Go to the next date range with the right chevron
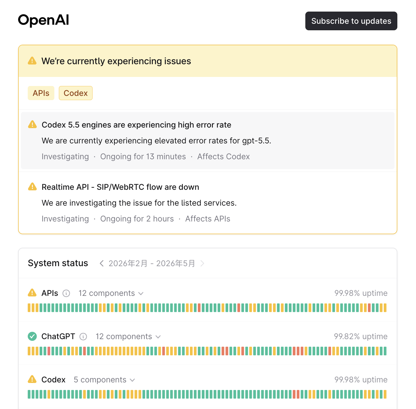416x409 pixels. [202, 263]
